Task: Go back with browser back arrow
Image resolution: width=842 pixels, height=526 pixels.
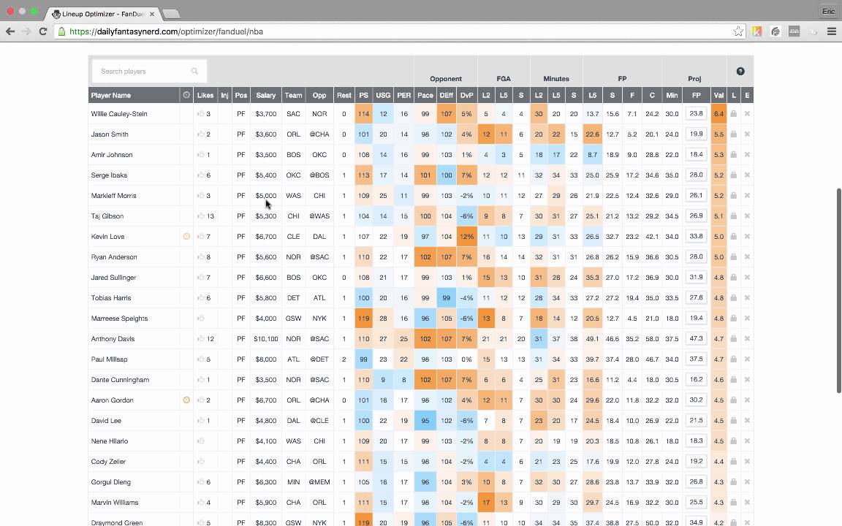Action: click(x=10, y=31)
